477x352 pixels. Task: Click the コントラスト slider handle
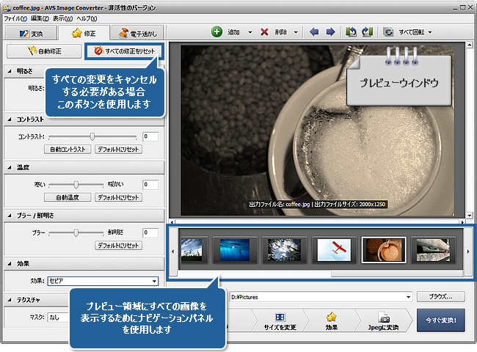(92, 136)
